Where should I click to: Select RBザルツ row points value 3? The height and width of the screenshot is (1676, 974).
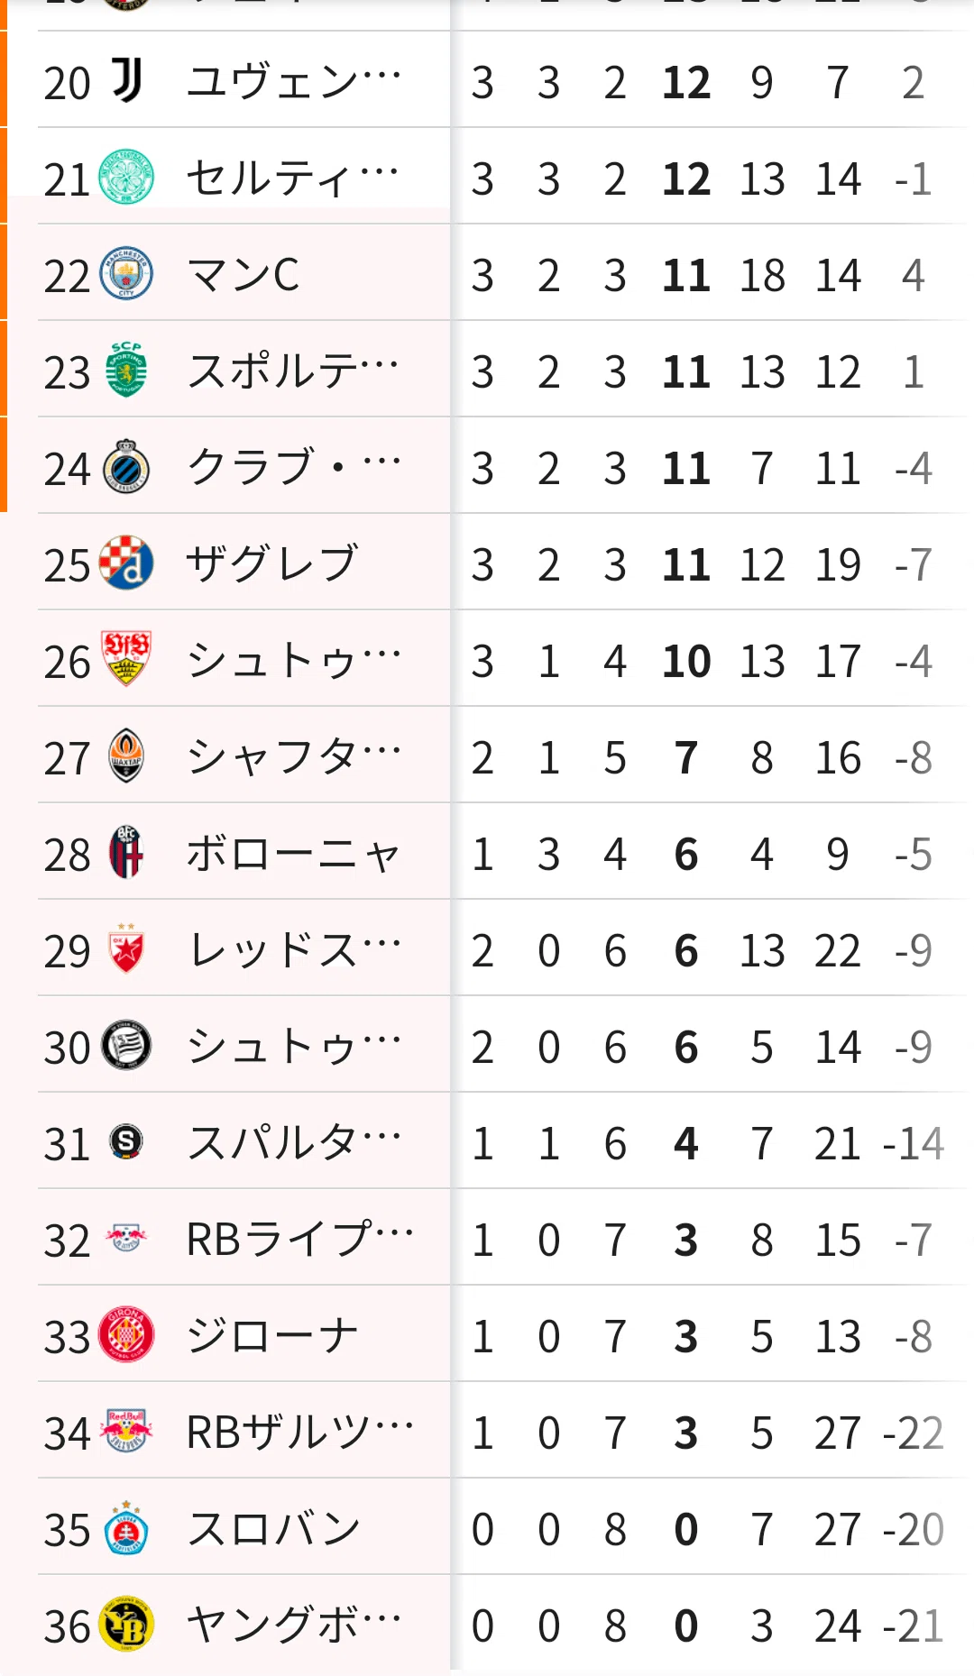[x=685, y=1433]
